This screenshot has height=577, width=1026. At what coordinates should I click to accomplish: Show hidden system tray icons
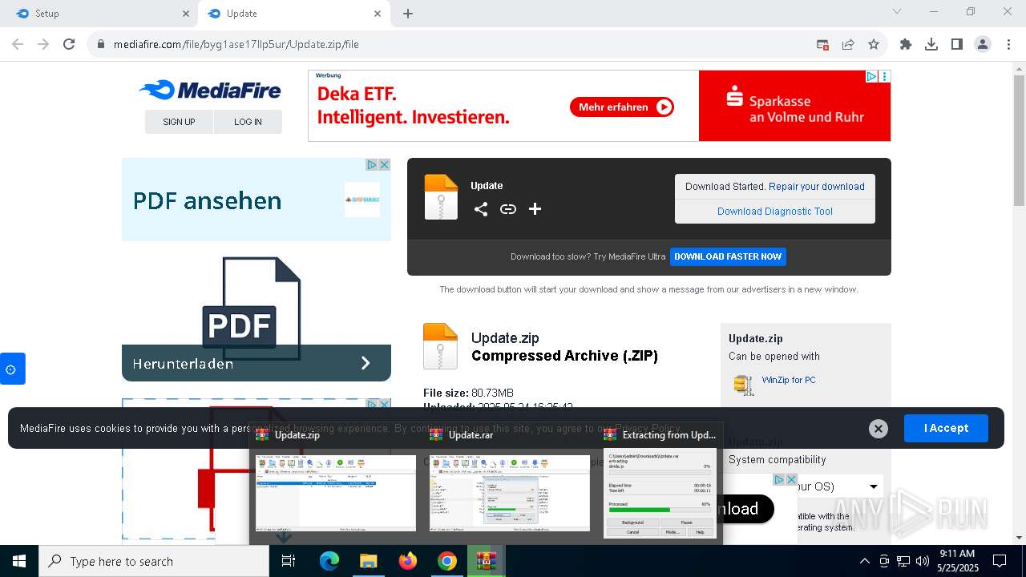pyautogui.click(x=864, y=561)
